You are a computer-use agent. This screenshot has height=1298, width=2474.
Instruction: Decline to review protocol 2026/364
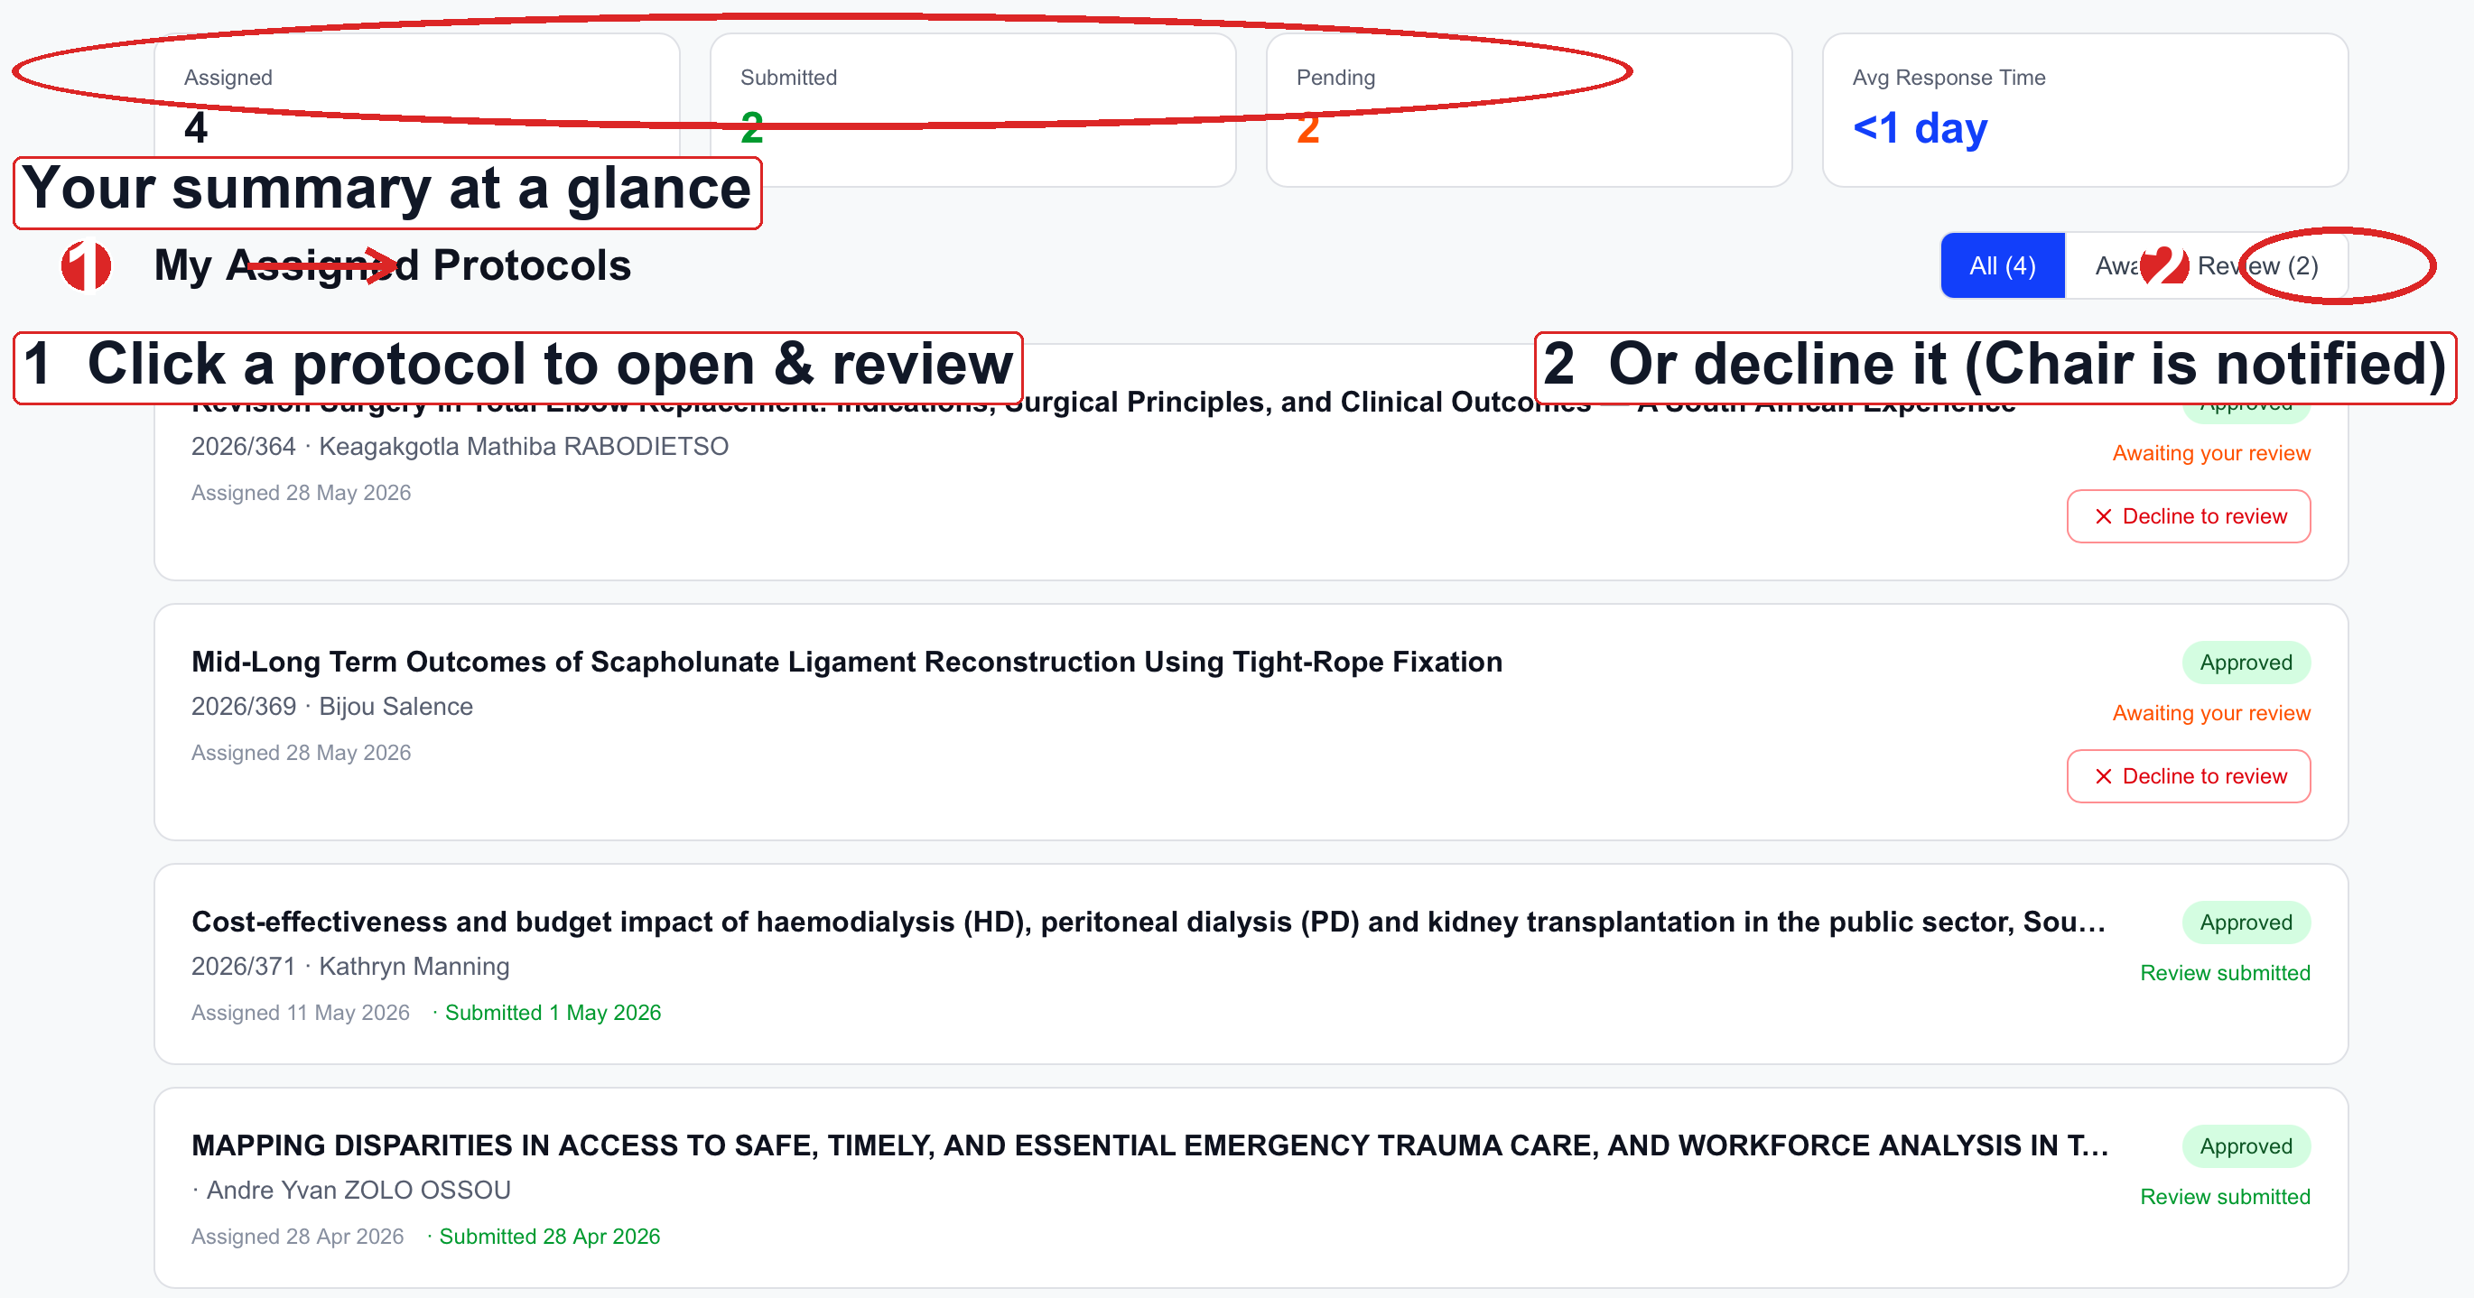click(2188, 516)
